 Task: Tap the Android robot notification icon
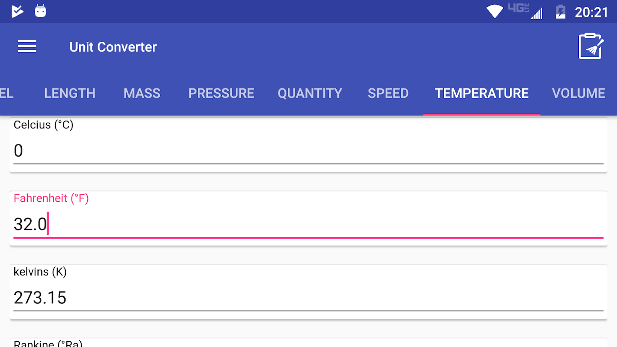coord(40,11)
